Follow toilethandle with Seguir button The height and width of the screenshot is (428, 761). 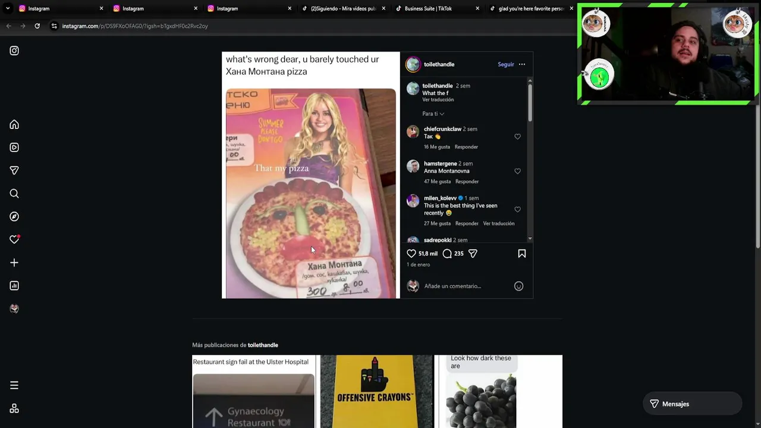pyautogui.click(x=506, y=64)
